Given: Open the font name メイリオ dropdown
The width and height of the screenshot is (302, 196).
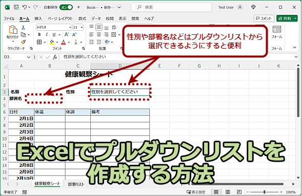Looking at the screenshot, I should (70, 28).
